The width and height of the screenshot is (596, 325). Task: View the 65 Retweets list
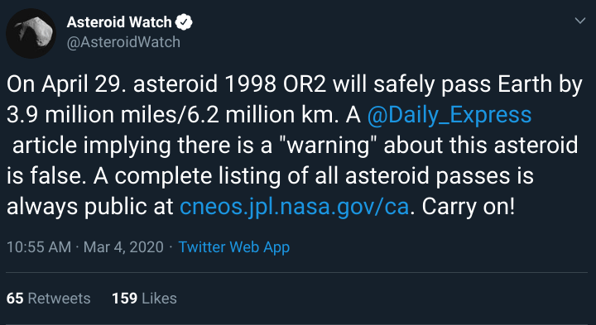point(49,299)
